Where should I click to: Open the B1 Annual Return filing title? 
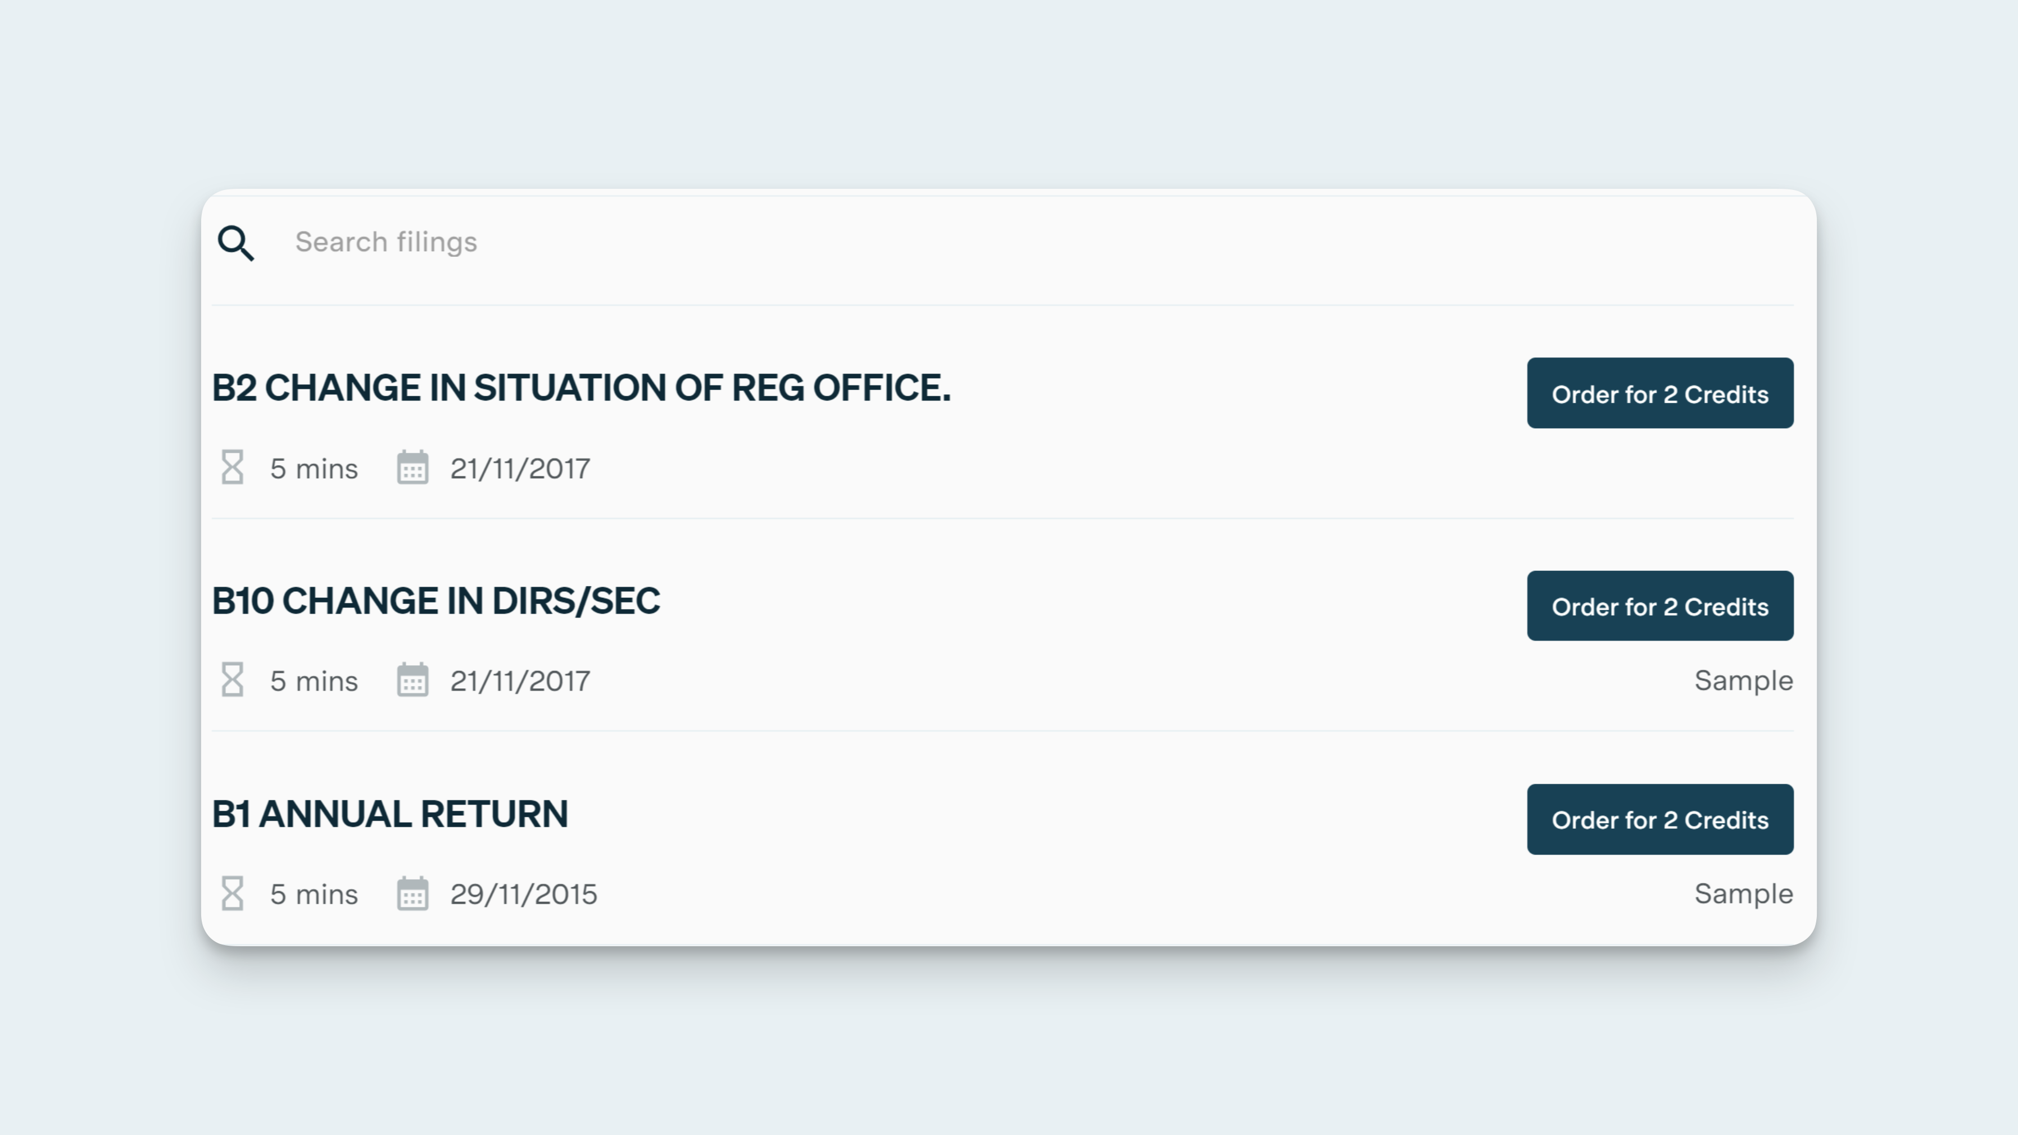[x=389, y=814]
